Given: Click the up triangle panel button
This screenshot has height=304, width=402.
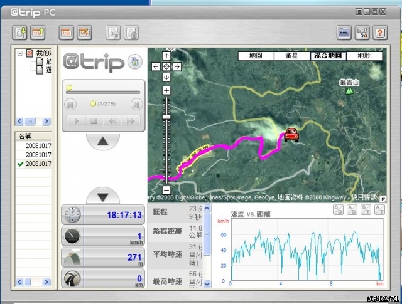Looking at the screenshot, I should click(103, 141).
